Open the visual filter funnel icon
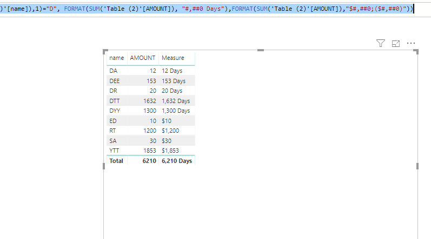 pos(380,43)
